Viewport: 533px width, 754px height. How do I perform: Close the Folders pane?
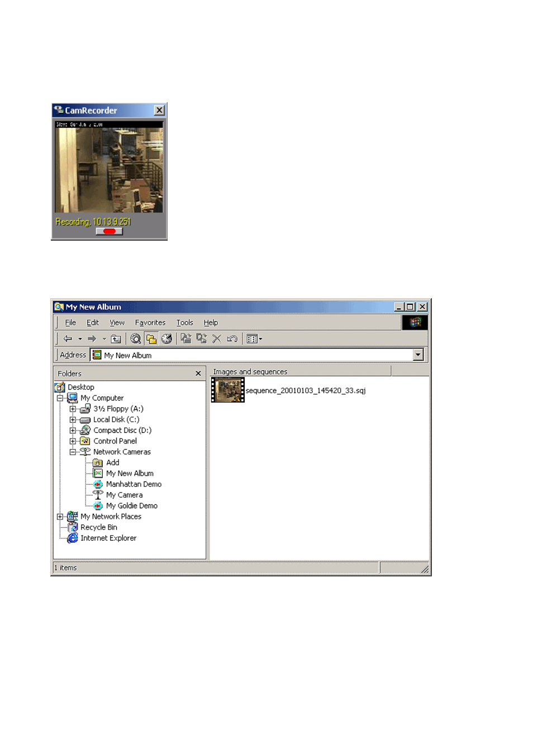198,373
